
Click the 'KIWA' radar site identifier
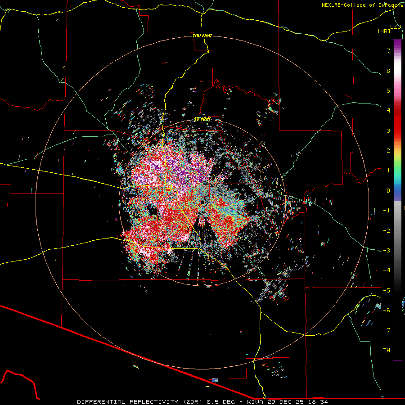(x=256, y=402)
